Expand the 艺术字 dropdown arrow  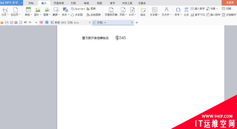click(x=171, y=15)
